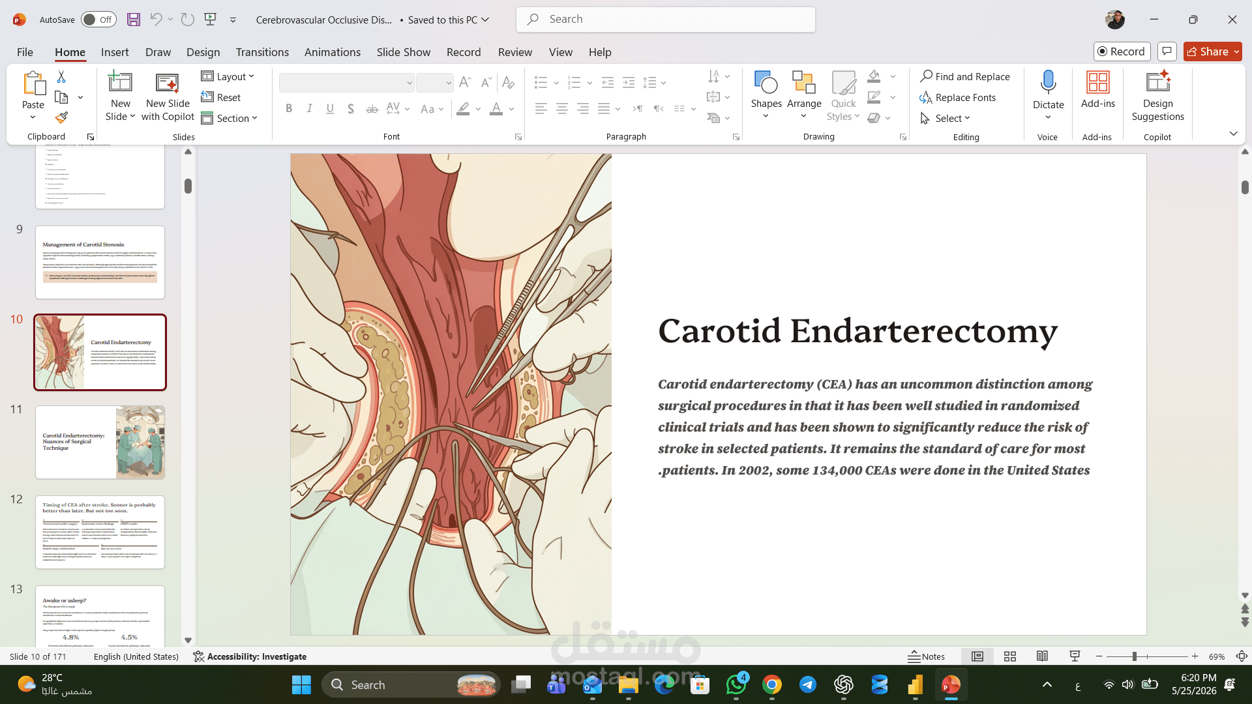Toggle Normal view button
The height and width of the screenshot is (704, 1252).
977,656
